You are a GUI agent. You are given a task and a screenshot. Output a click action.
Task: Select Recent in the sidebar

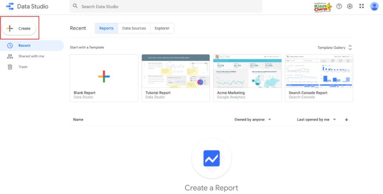(32, 46)
